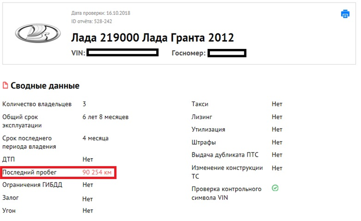The image size is (361, 221).
Task: Click the Такси label
Action: (x=200, y=104)
